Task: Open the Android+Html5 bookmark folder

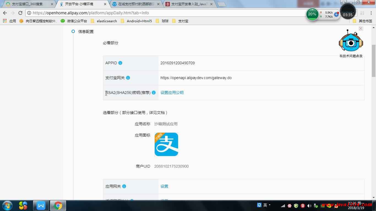Action: (x=136, y=21)
